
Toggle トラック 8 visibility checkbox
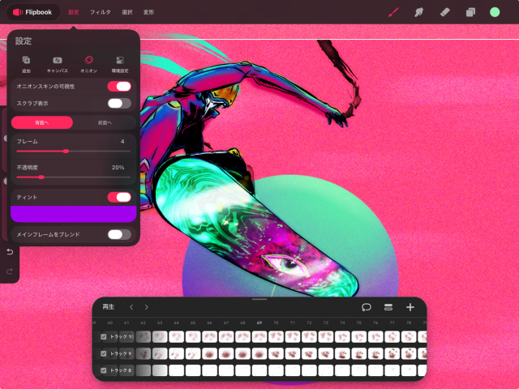pos(104,370)
